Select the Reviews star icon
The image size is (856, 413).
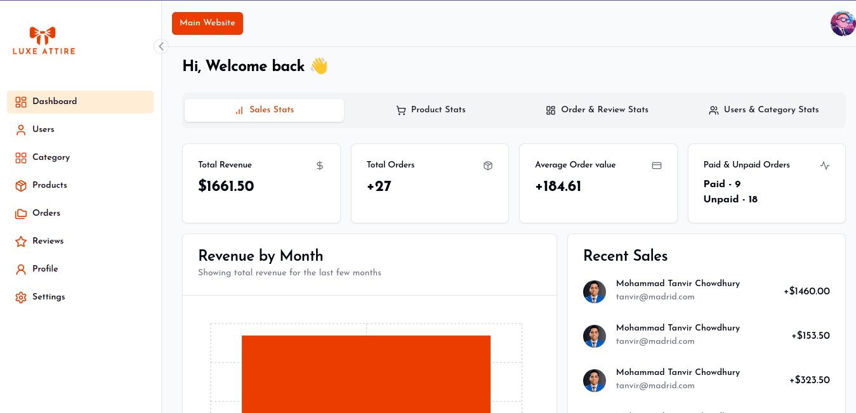tap(21, 242)
